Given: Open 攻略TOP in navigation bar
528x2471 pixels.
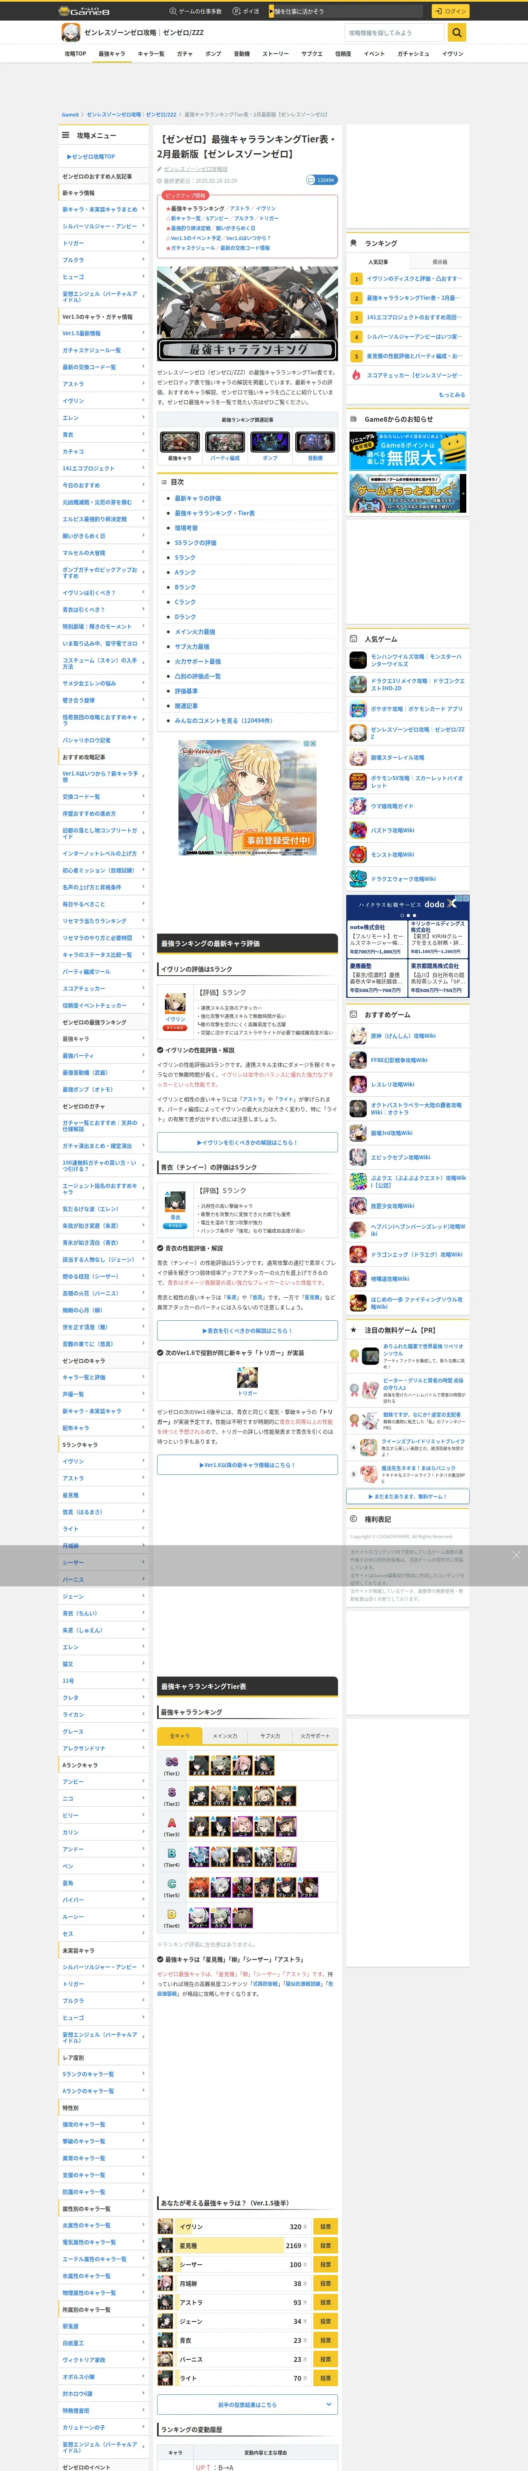Looking at the screenshot, I should coord(76,54).
